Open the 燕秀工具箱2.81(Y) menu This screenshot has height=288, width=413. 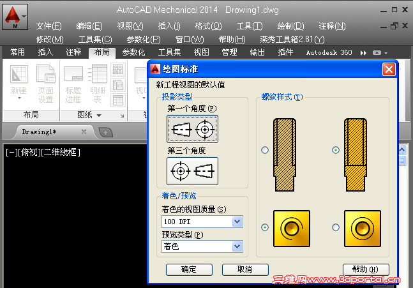[292, 40]
